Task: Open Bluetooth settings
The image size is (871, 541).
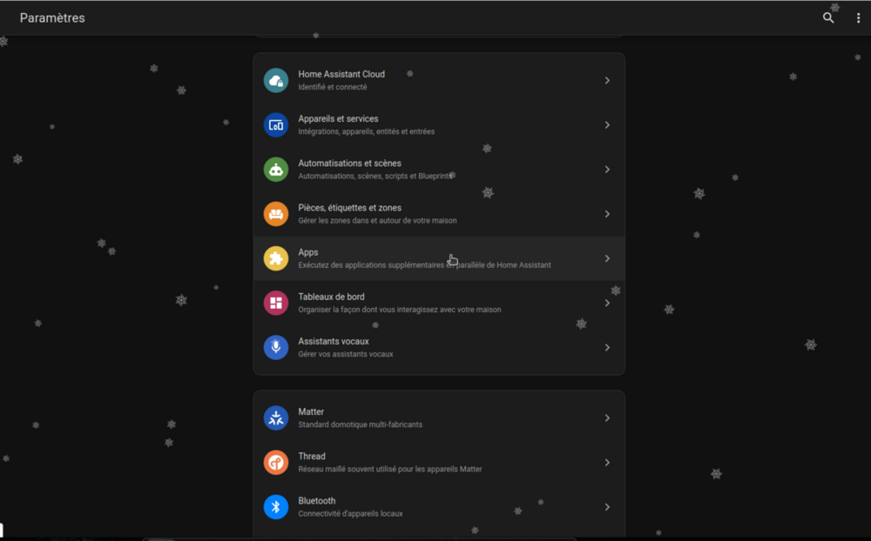Action: click(439, 506)
